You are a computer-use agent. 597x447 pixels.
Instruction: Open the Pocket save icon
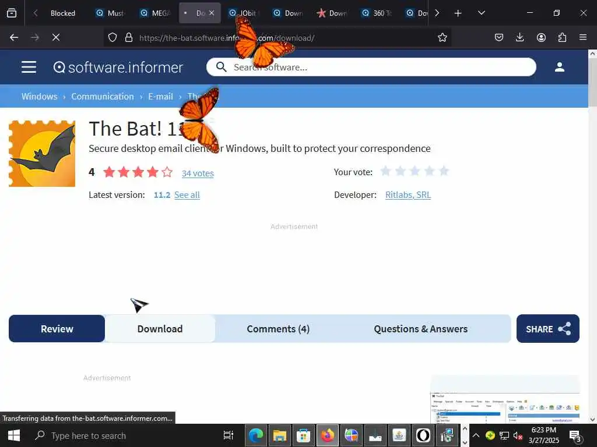coord(499,37)
